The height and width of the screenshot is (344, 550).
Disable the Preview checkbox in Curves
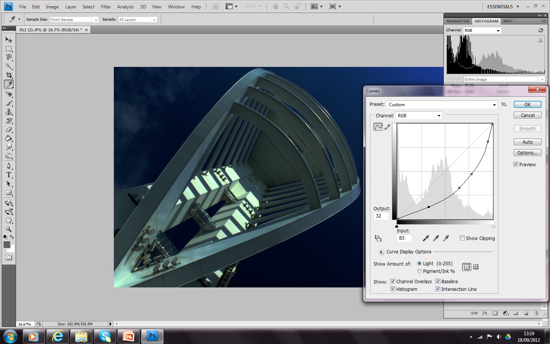click(516, 164)
